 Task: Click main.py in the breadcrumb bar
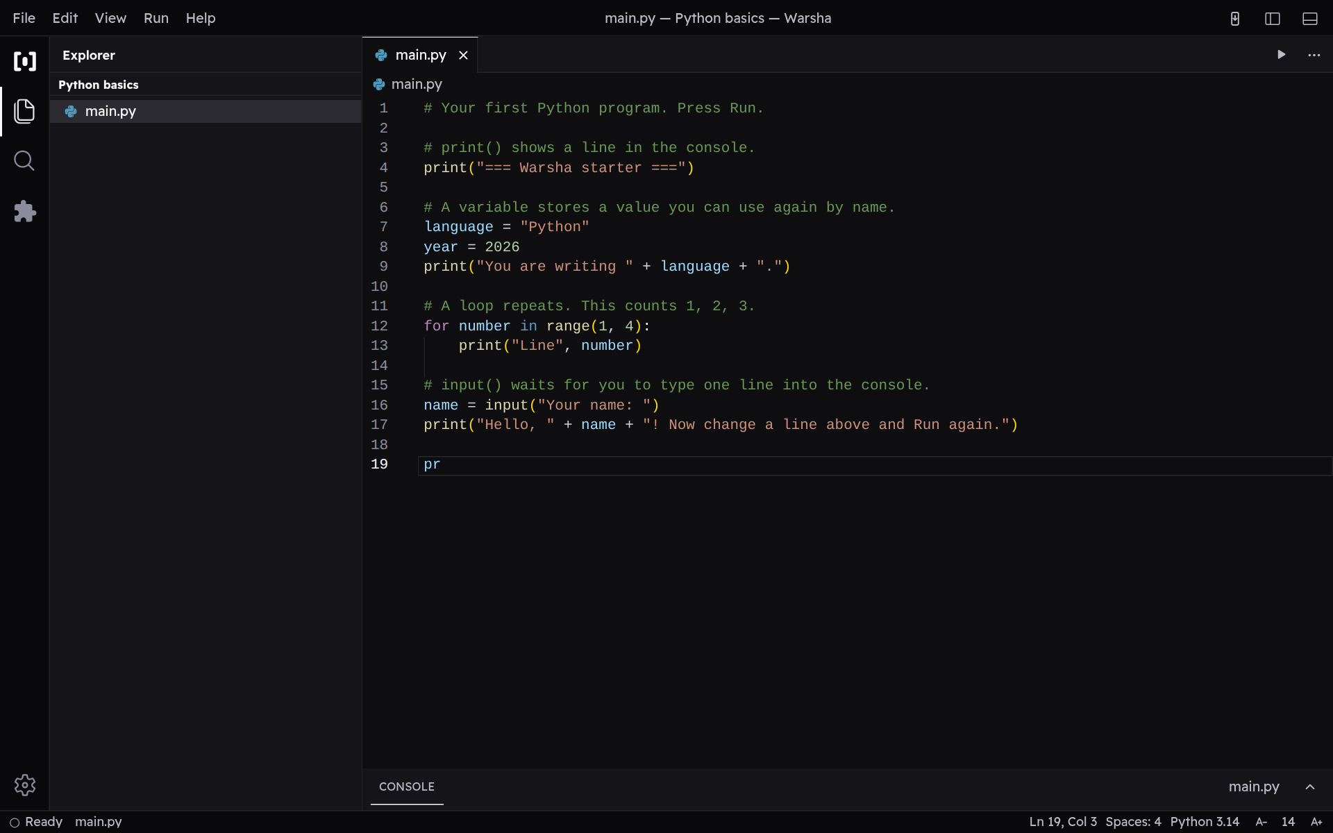(417, 84)
